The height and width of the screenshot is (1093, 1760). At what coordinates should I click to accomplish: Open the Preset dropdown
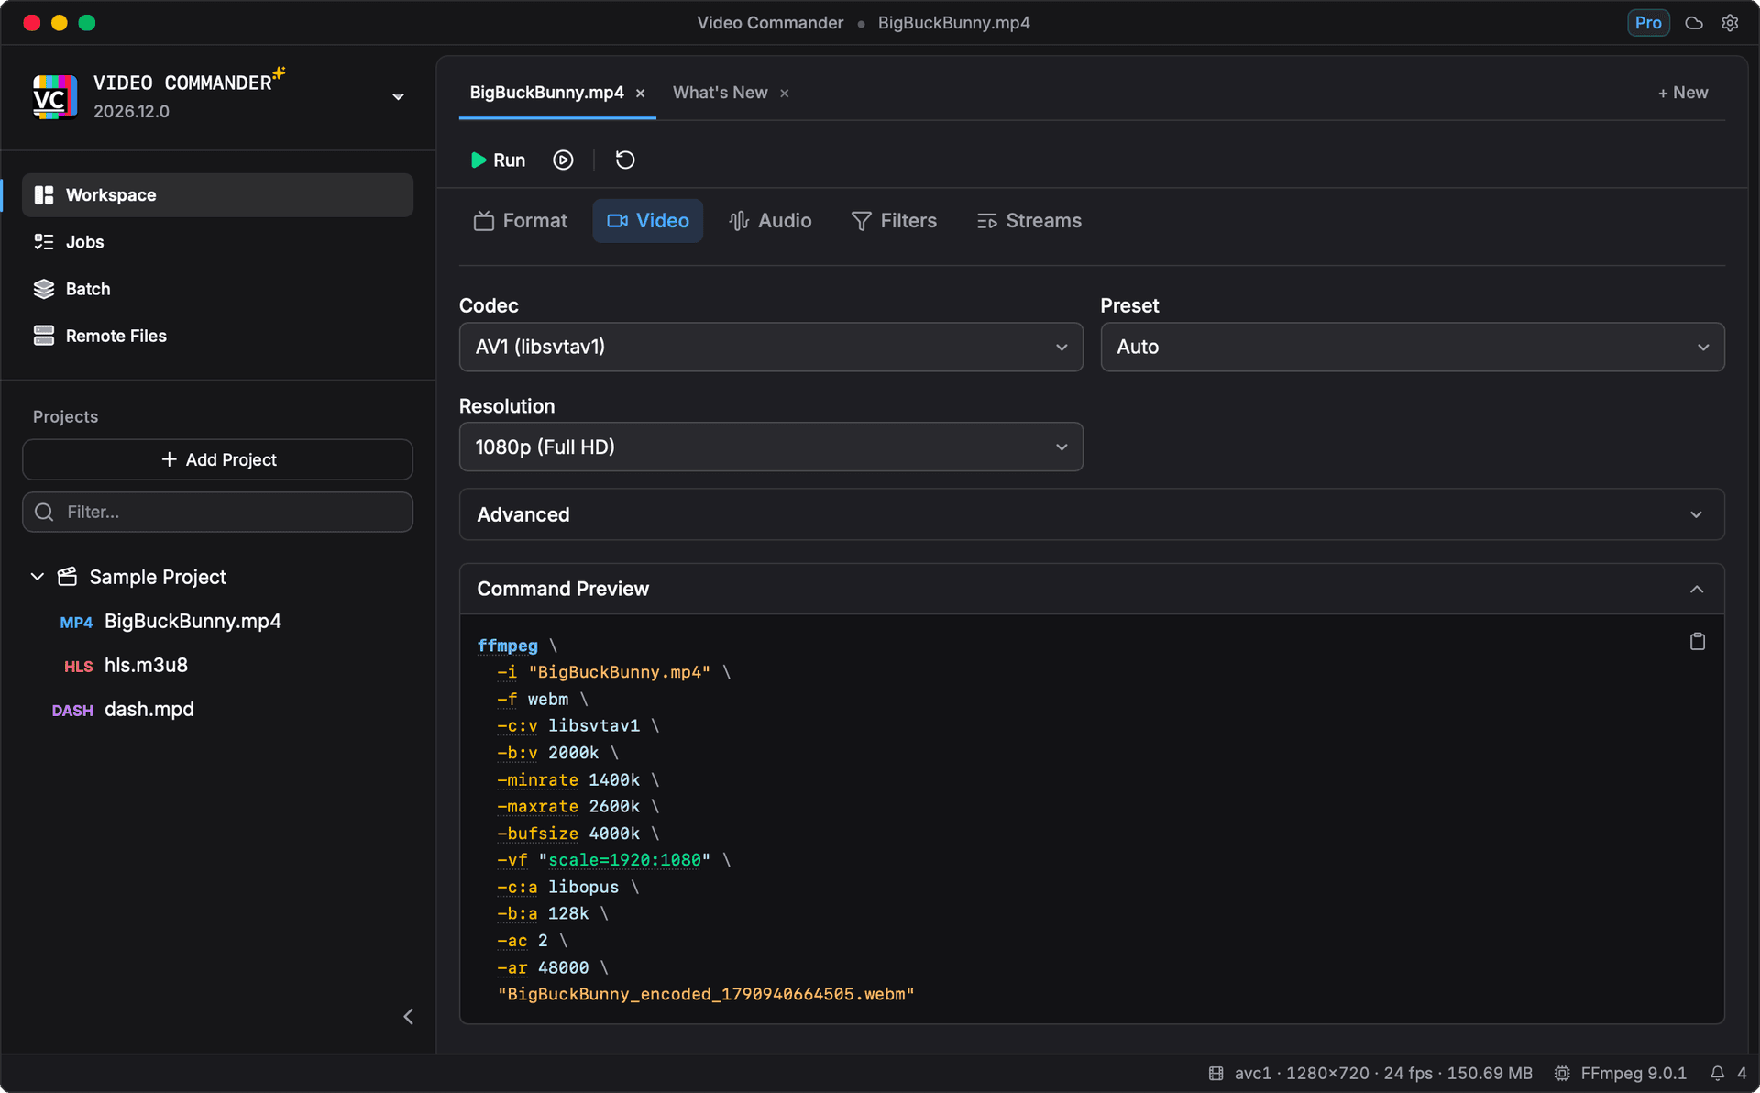point(1413,347)
